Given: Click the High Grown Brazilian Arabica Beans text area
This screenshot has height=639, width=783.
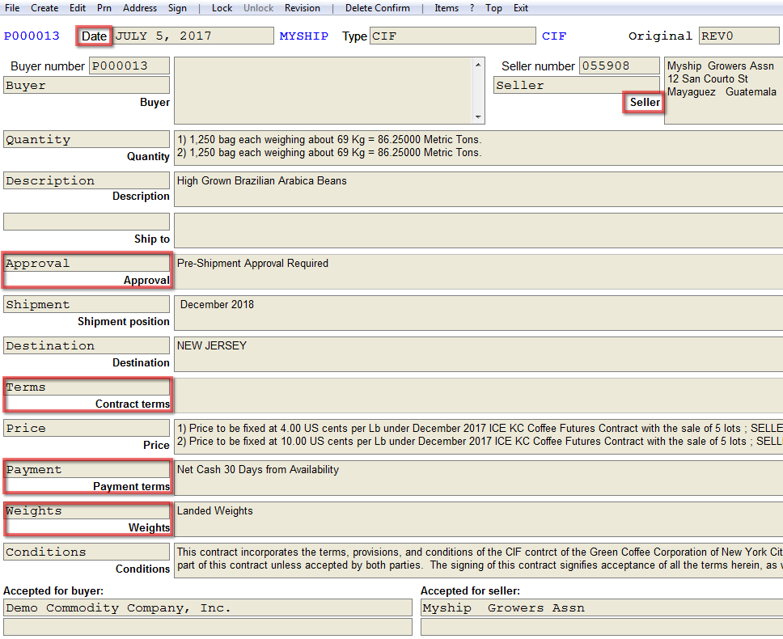Looking at the screenshot, I should tap(478, 189).
